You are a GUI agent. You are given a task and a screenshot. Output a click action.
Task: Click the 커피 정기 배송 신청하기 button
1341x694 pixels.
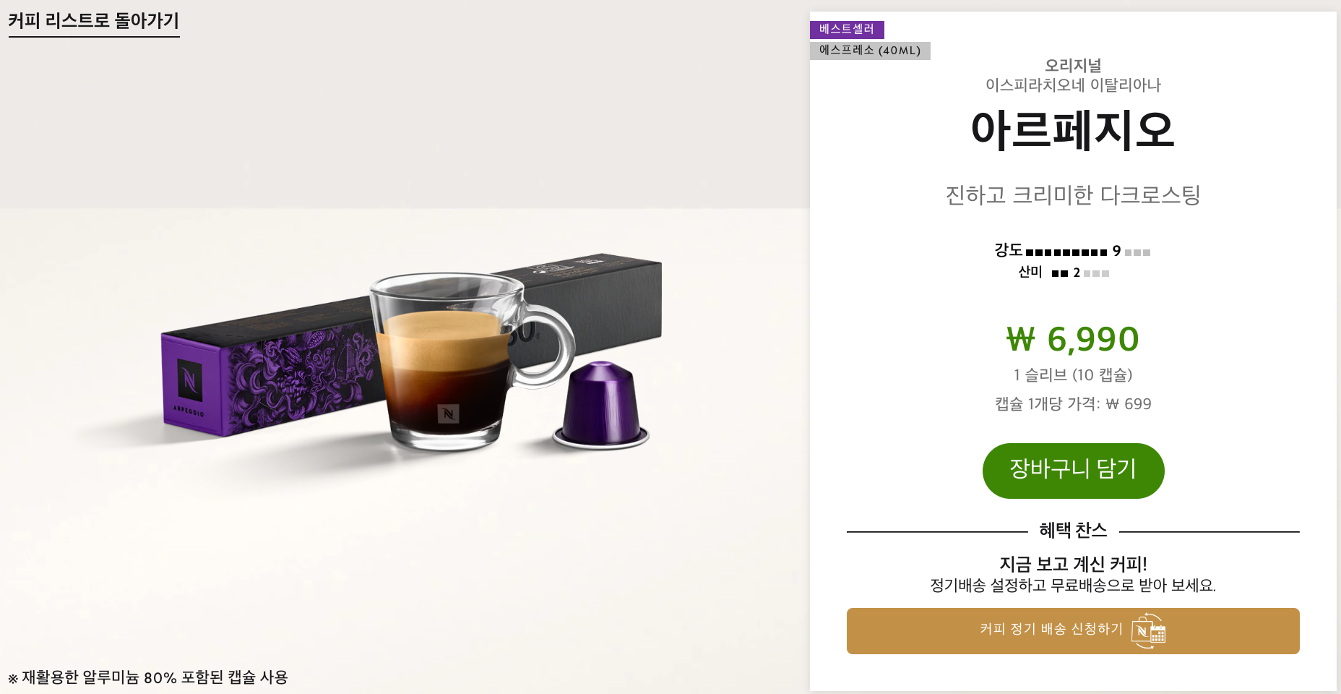[x=1073, y=631]
